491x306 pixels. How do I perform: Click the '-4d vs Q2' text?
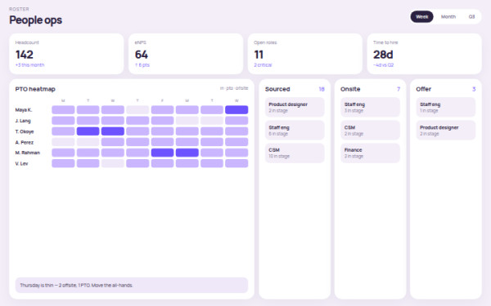(x=383, y=65)
